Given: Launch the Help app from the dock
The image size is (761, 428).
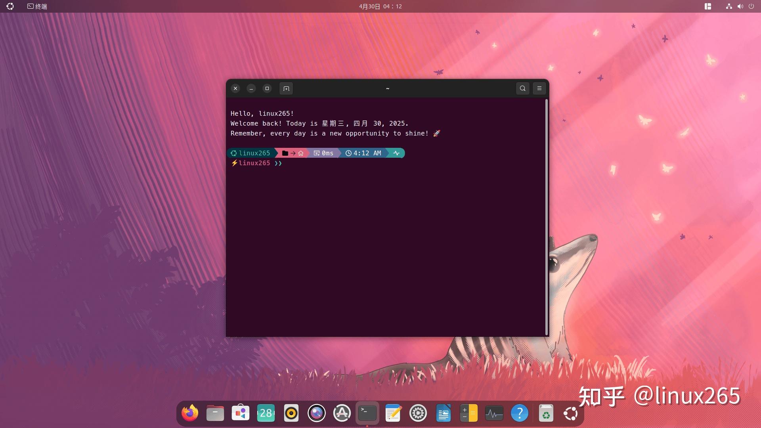Looking at the screenshot, I should coord(520,413).
